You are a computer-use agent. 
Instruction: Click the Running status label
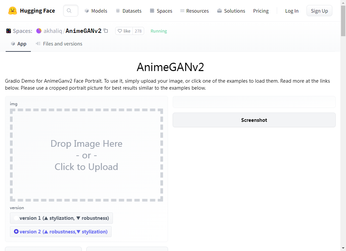(159, 31)
